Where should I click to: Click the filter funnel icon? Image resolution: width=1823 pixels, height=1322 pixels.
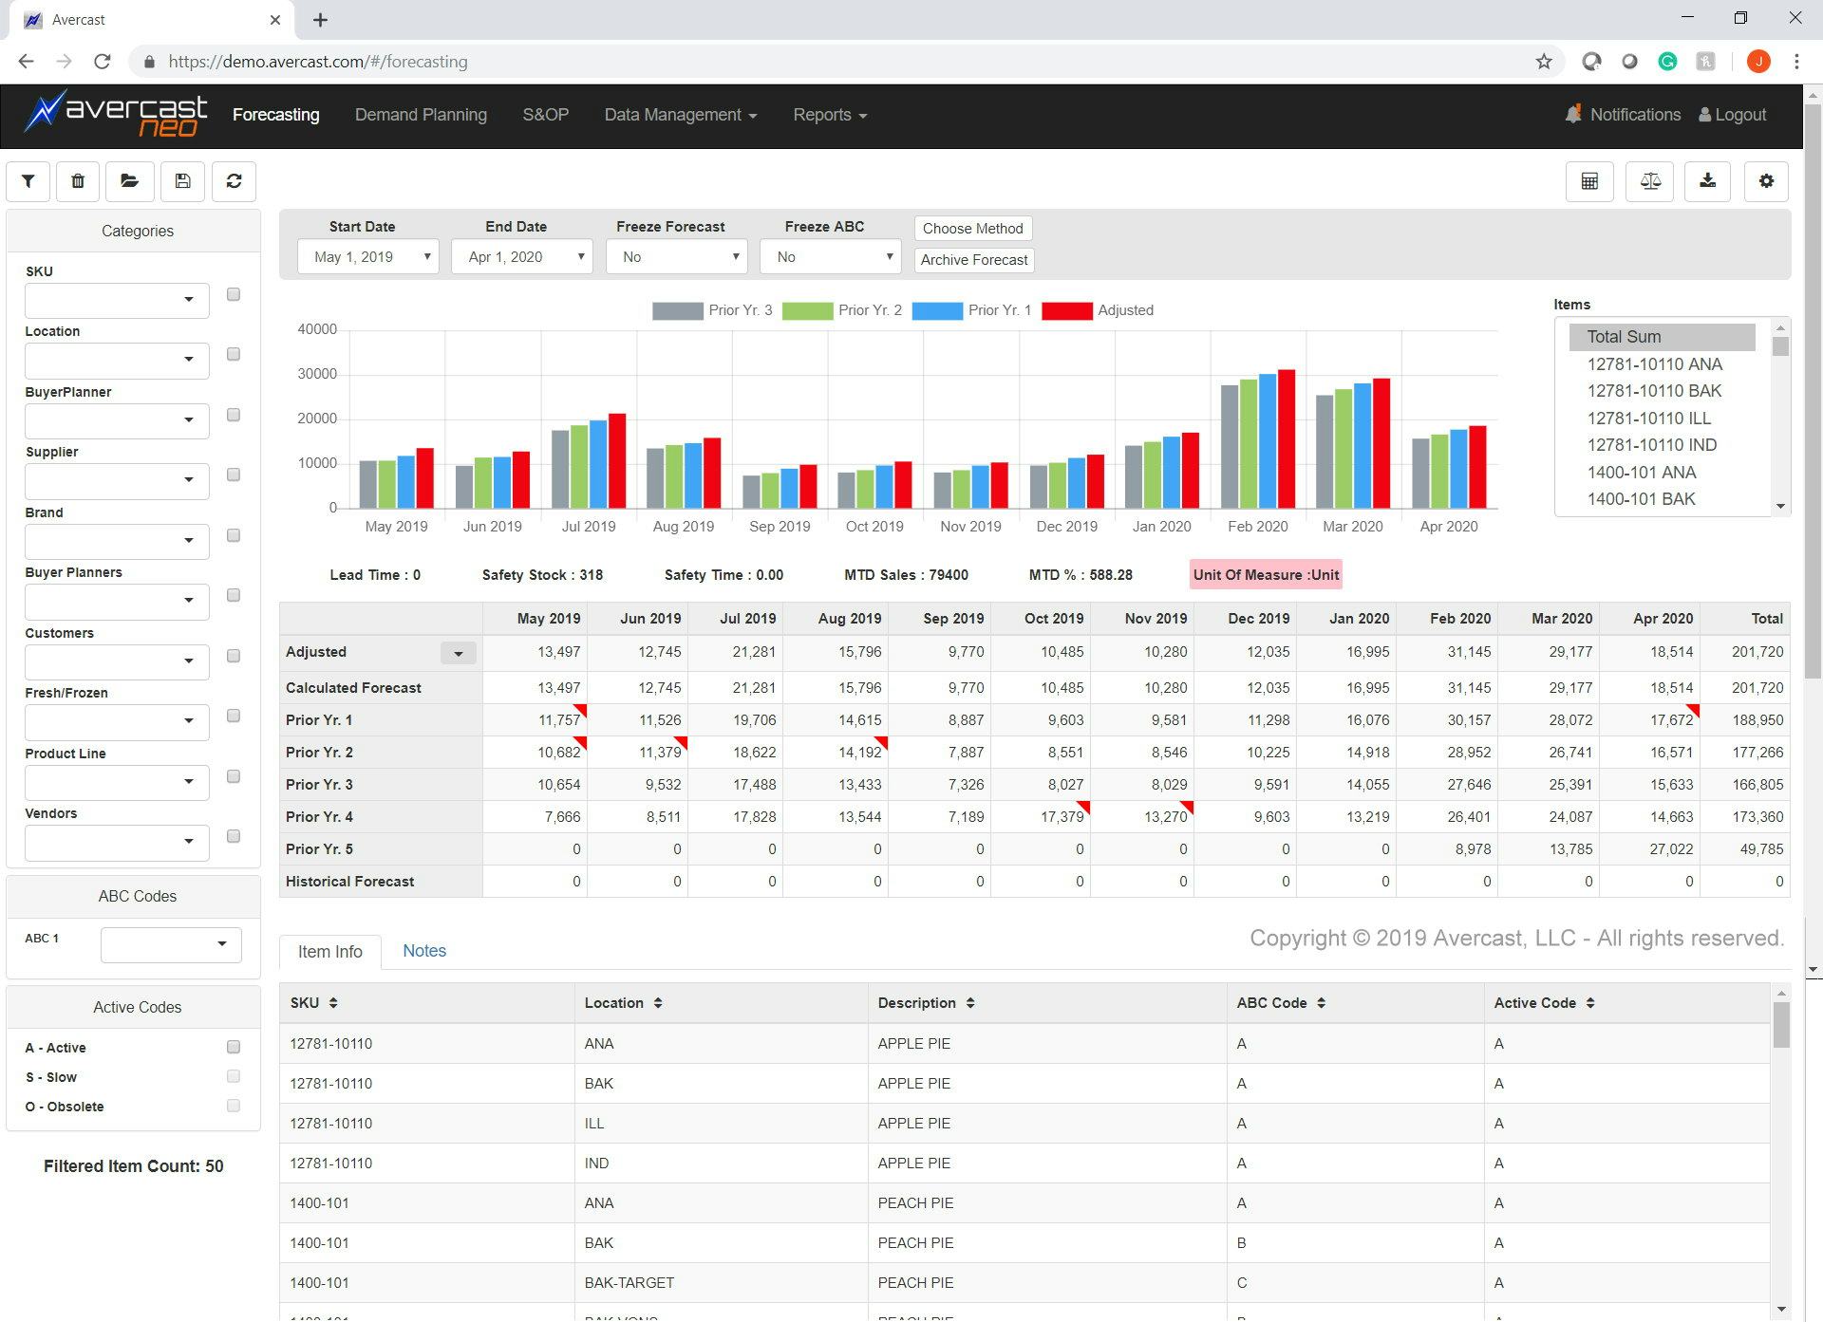tap(28, 181)
